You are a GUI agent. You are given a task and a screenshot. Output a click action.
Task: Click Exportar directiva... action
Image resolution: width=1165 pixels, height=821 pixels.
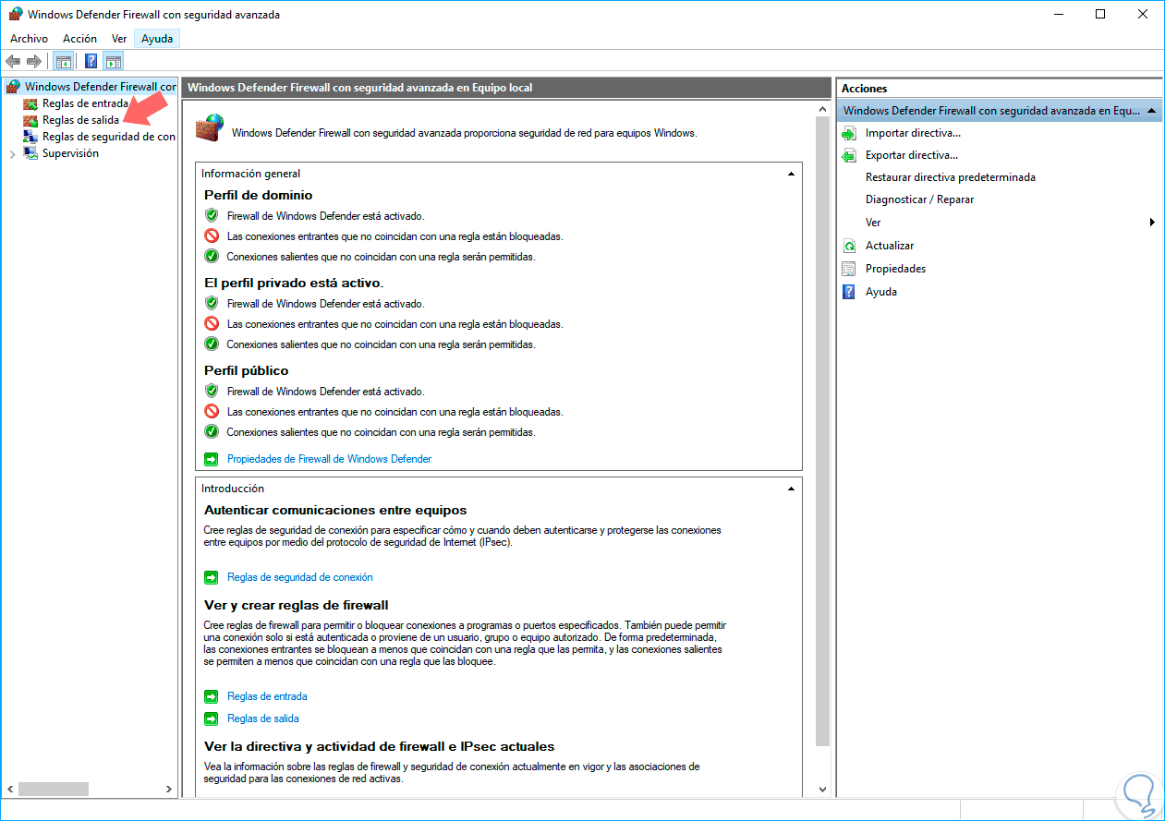(912, 155)
